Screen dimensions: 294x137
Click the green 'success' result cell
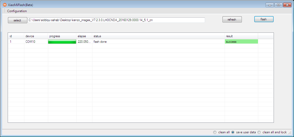(241, 42)
